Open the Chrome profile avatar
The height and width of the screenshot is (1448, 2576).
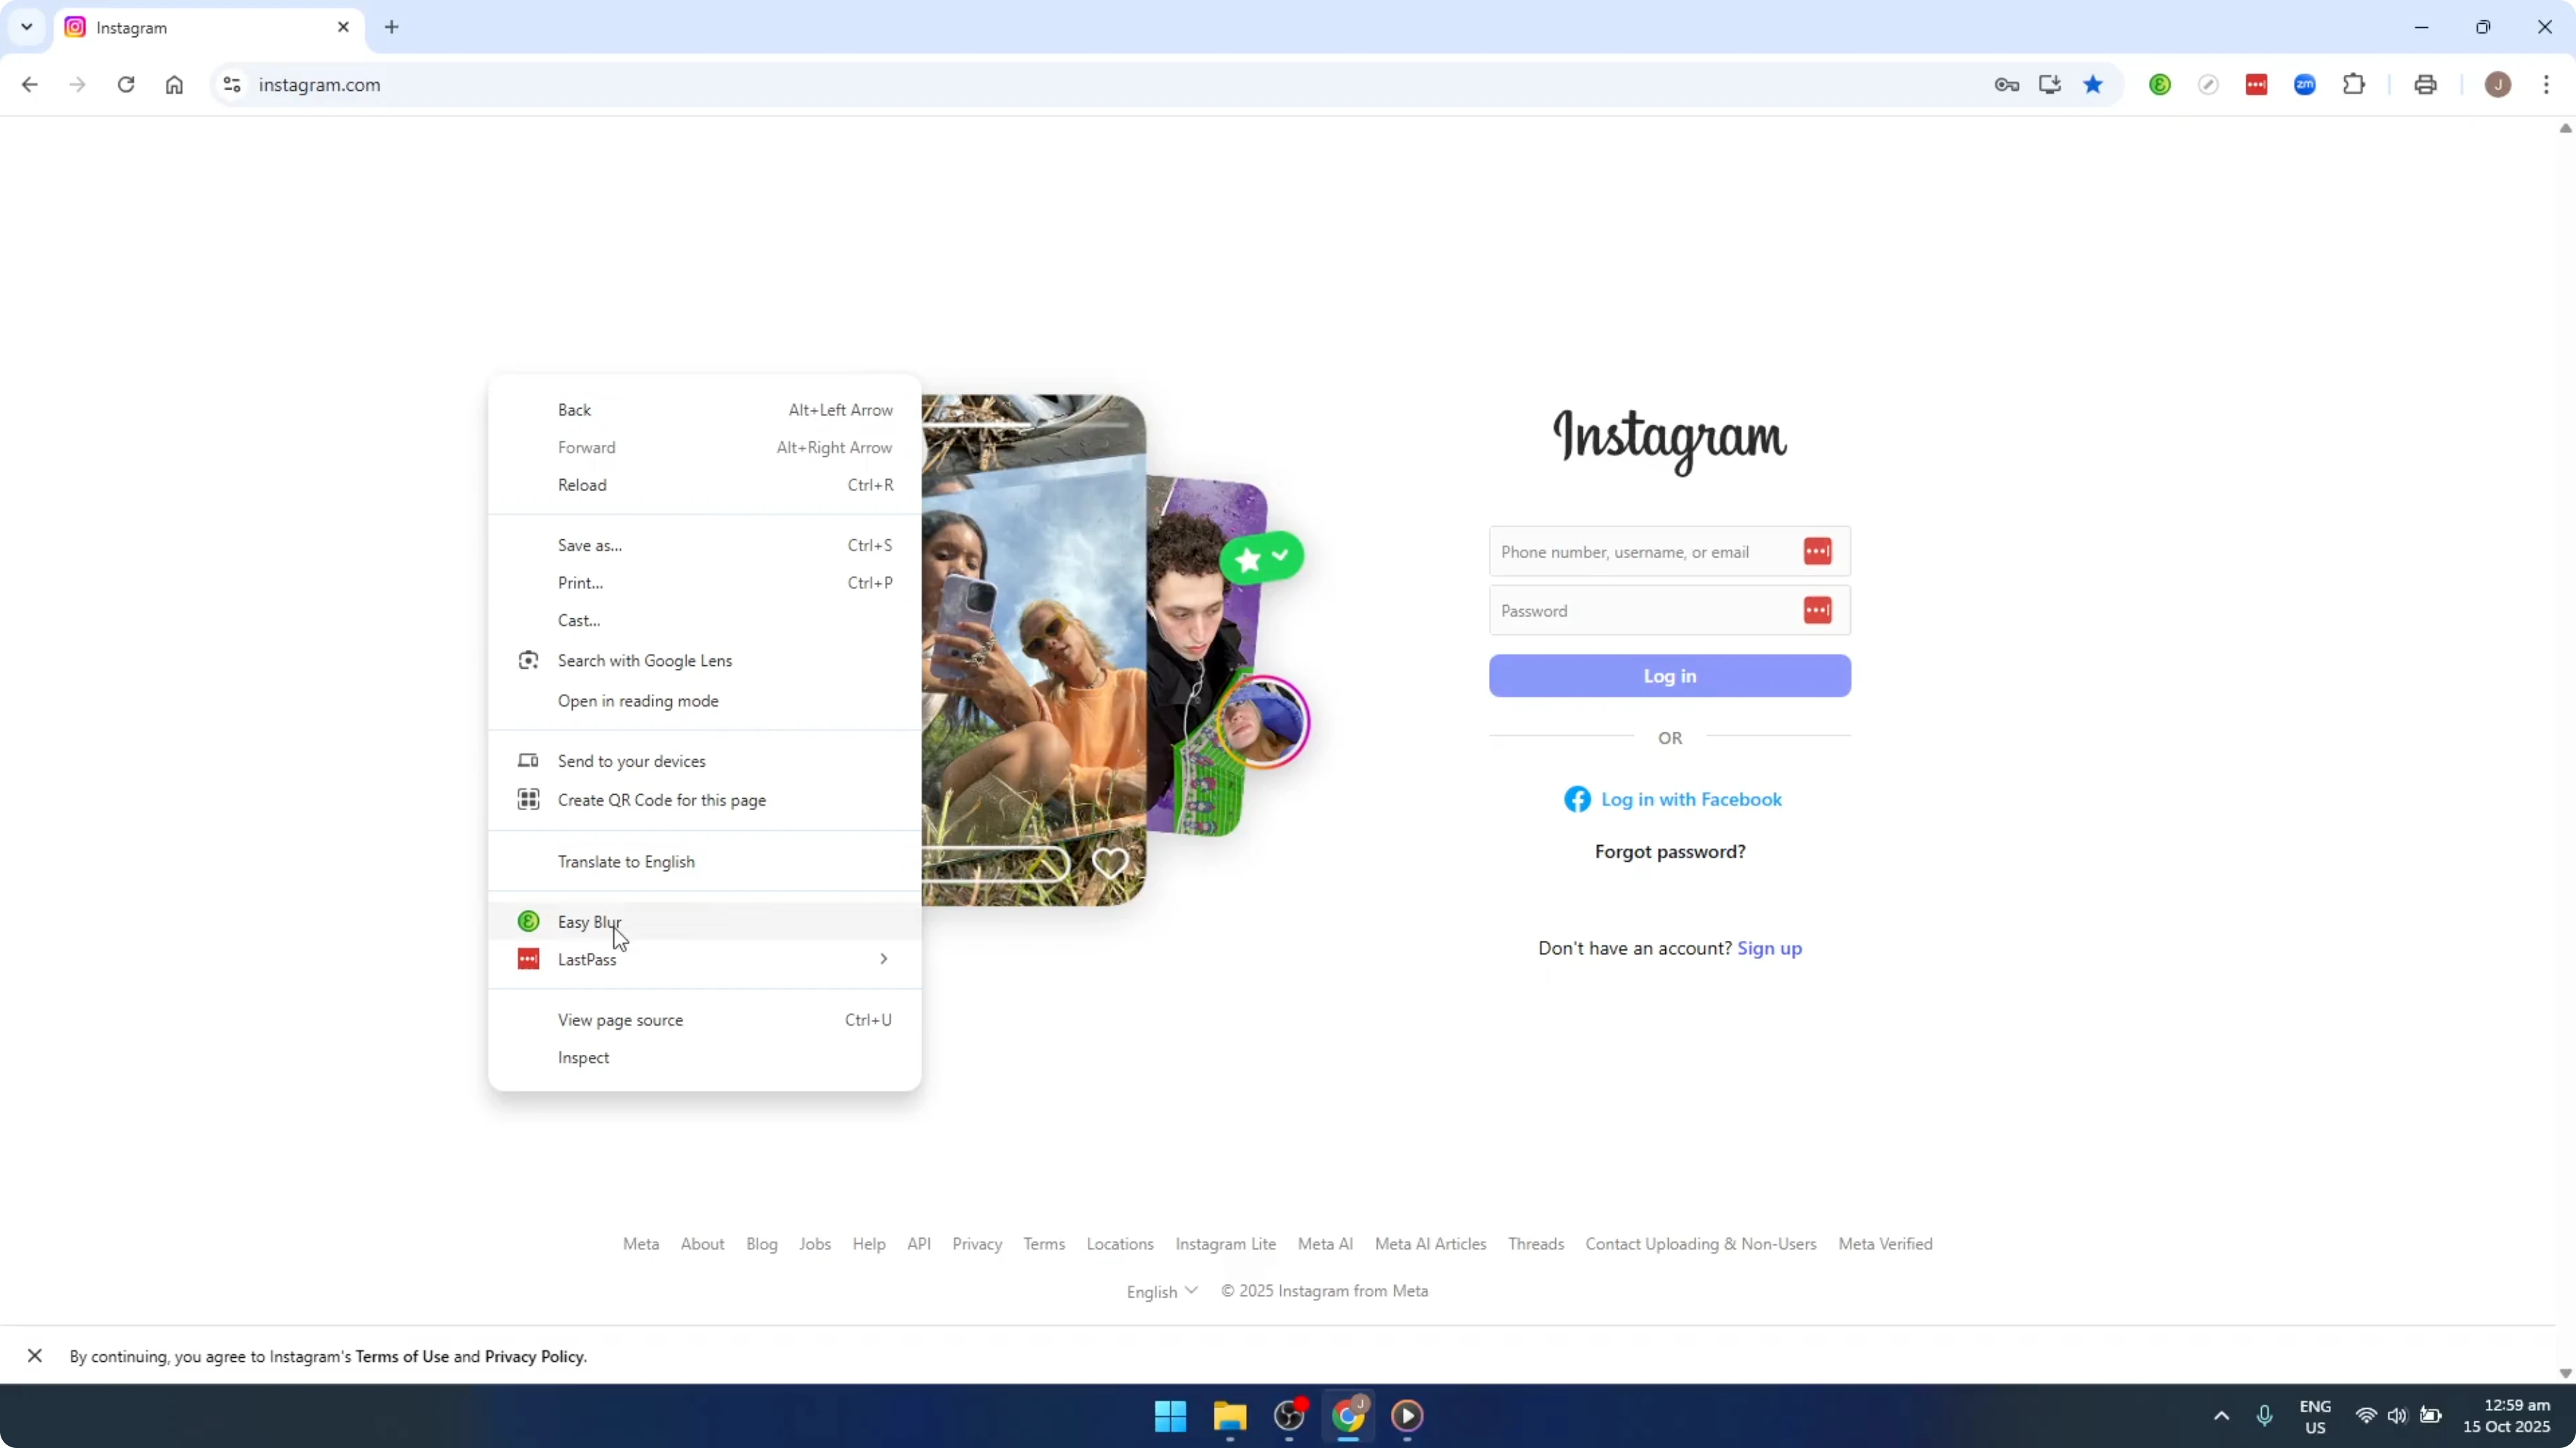click(2498, 84)
